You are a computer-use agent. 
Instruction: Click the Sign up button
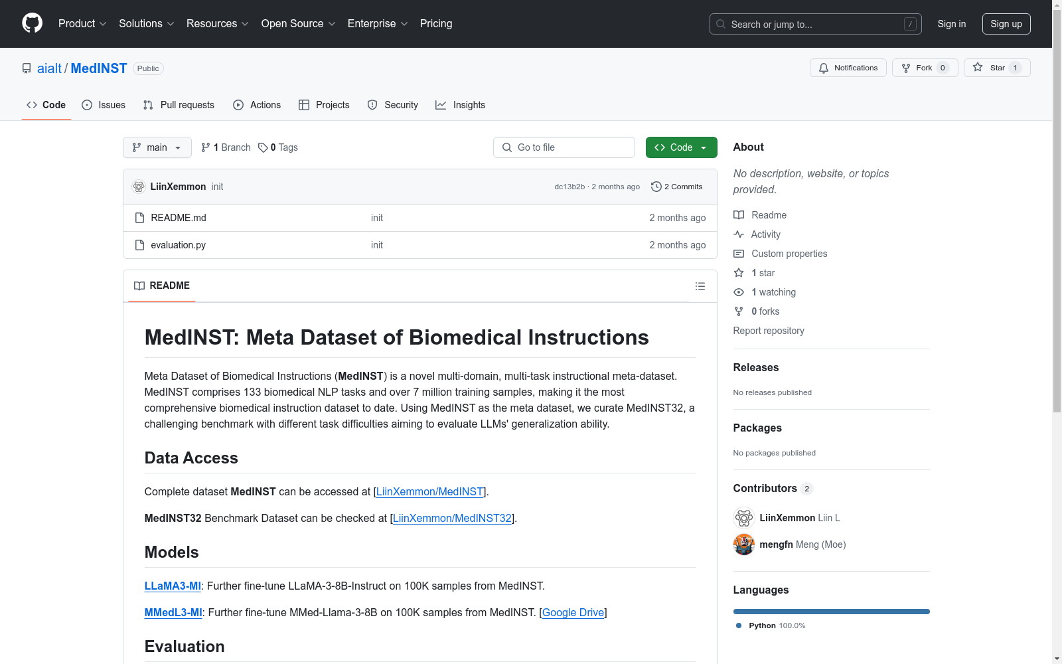(x=1006, y=24)
